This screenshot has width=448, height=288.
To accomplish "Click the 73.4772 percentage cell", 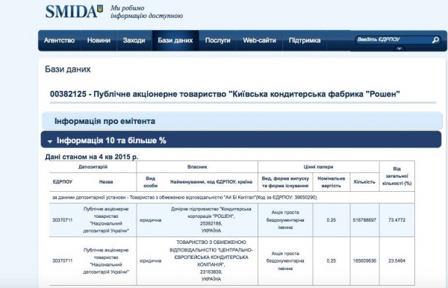I will click(x=397, y=220).
